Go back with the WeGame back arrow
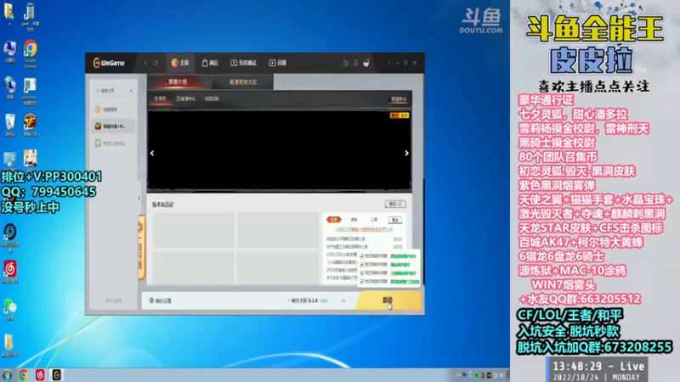The image size is (680, 382). point(145,63)
